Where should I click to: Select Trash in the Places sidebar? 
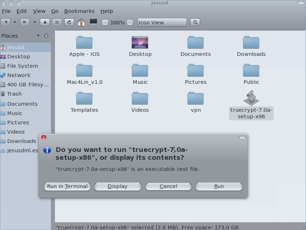click(14, 94)
